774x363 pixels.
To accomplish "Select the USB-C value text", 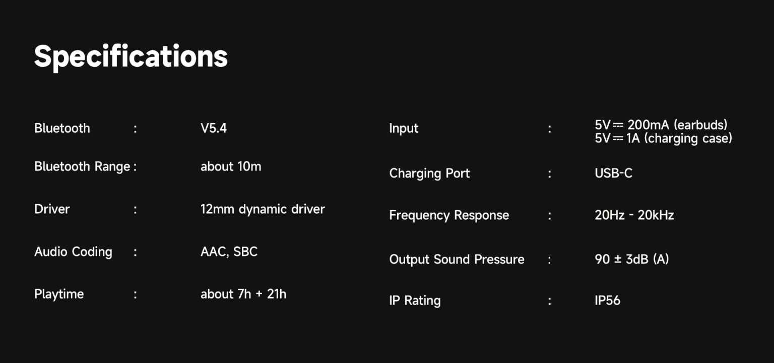I will [613, 173].
